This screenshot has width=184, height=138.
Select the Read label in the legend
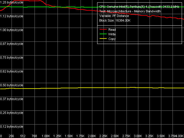[x=112, y=30]
